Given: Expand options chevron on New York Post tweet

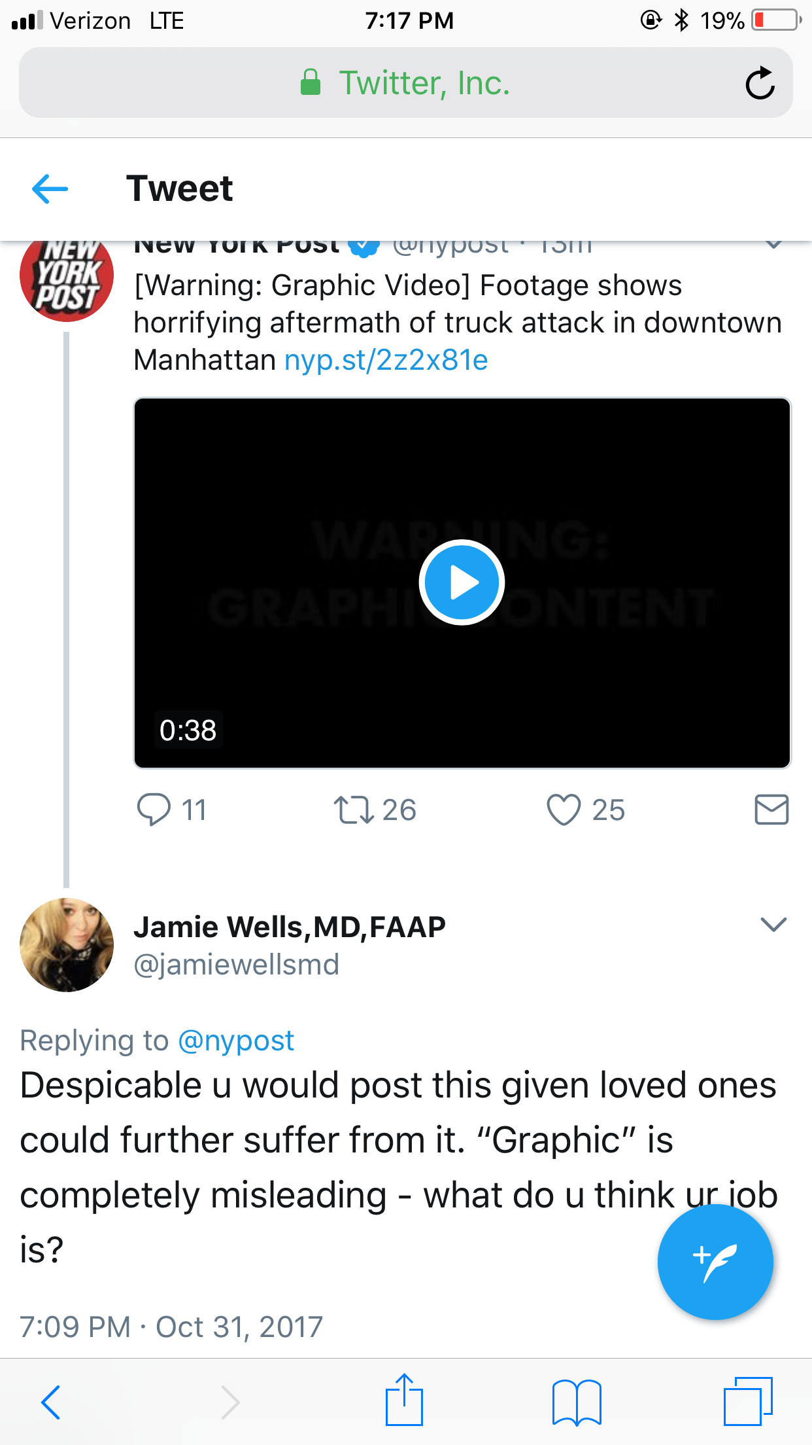Looking at the screenshot, I should tap(774, 246).
